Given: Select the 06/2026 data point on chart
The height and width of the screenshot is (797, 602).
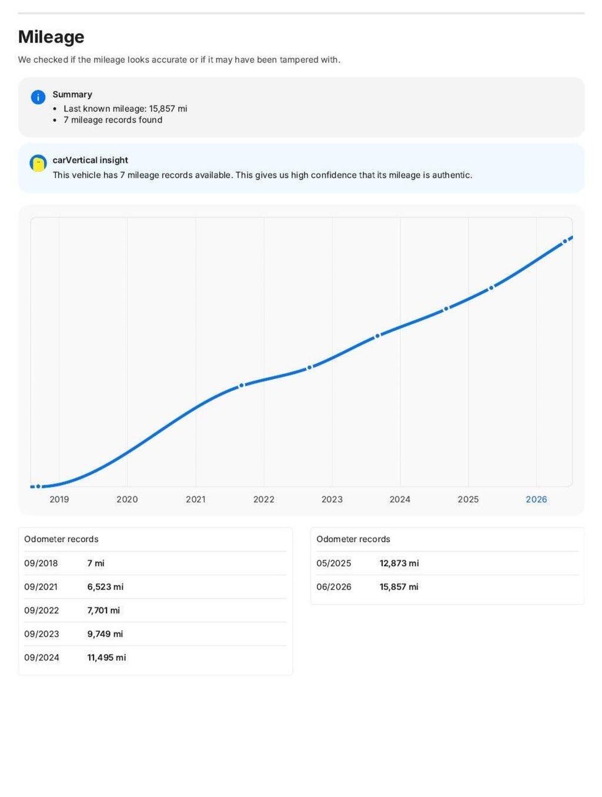Looking at the screenshot, I should click(565, 241).
